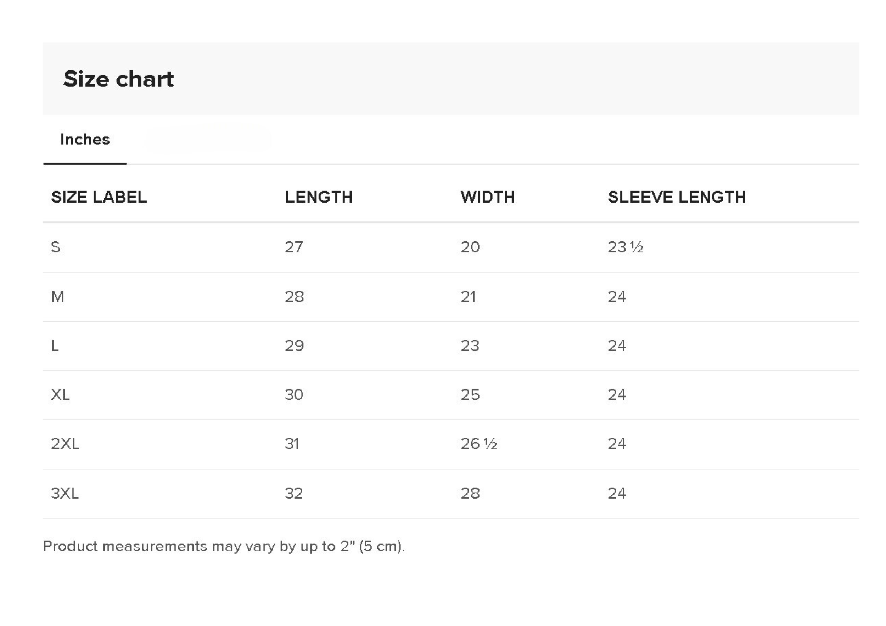Click the length value 27 for S
Viewport: 886px width, 626px height.
[294, 247]
